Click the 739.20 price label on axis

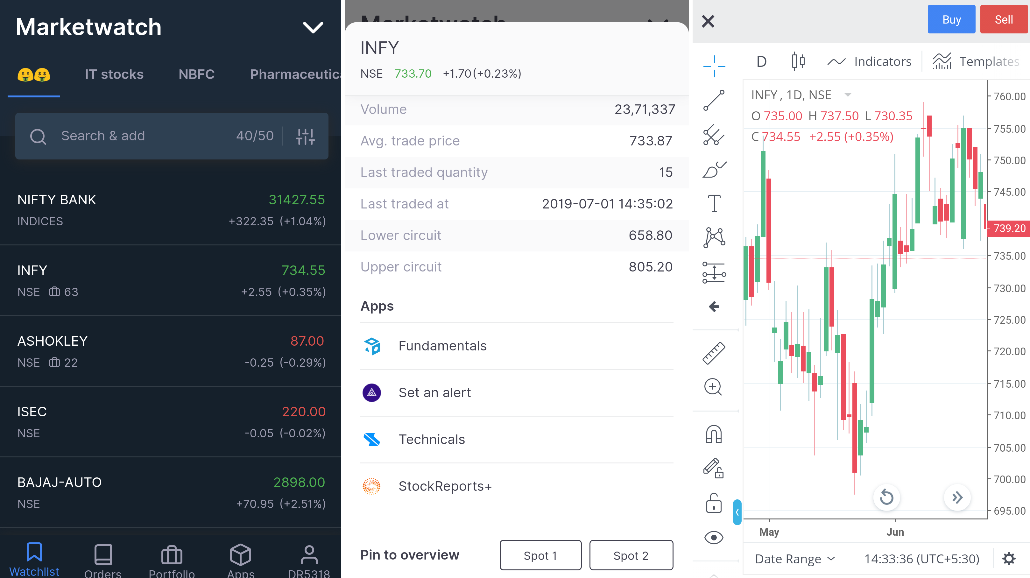(x=1008, y=228)
